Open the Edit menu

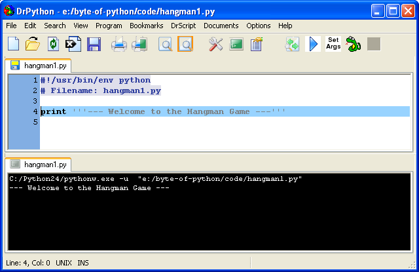pyautogui.click(x=30, y=26)
